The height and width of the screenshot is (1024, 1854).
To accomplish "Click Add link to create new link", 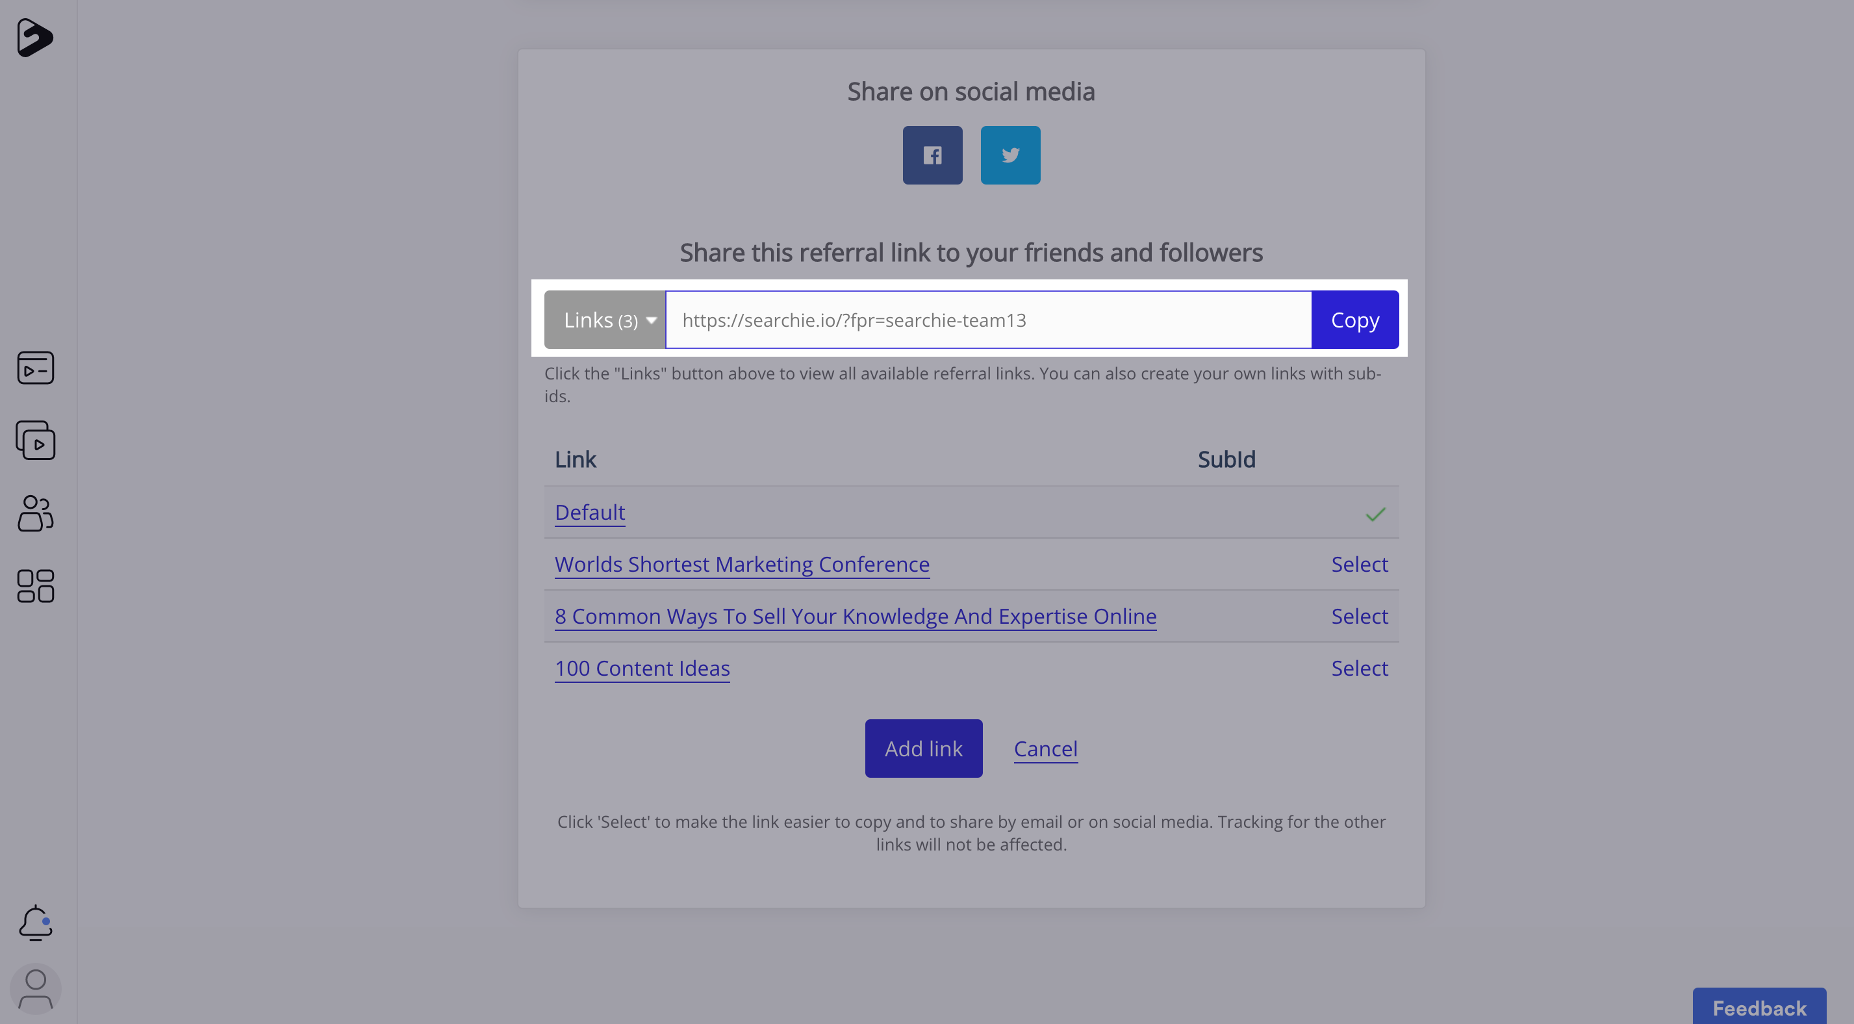I will [922, 748].
